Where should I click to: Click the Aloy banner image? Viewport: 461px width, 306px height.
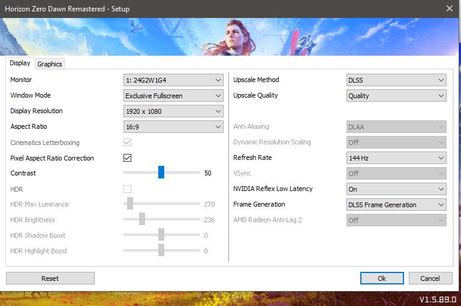click(x=230, y=37)
